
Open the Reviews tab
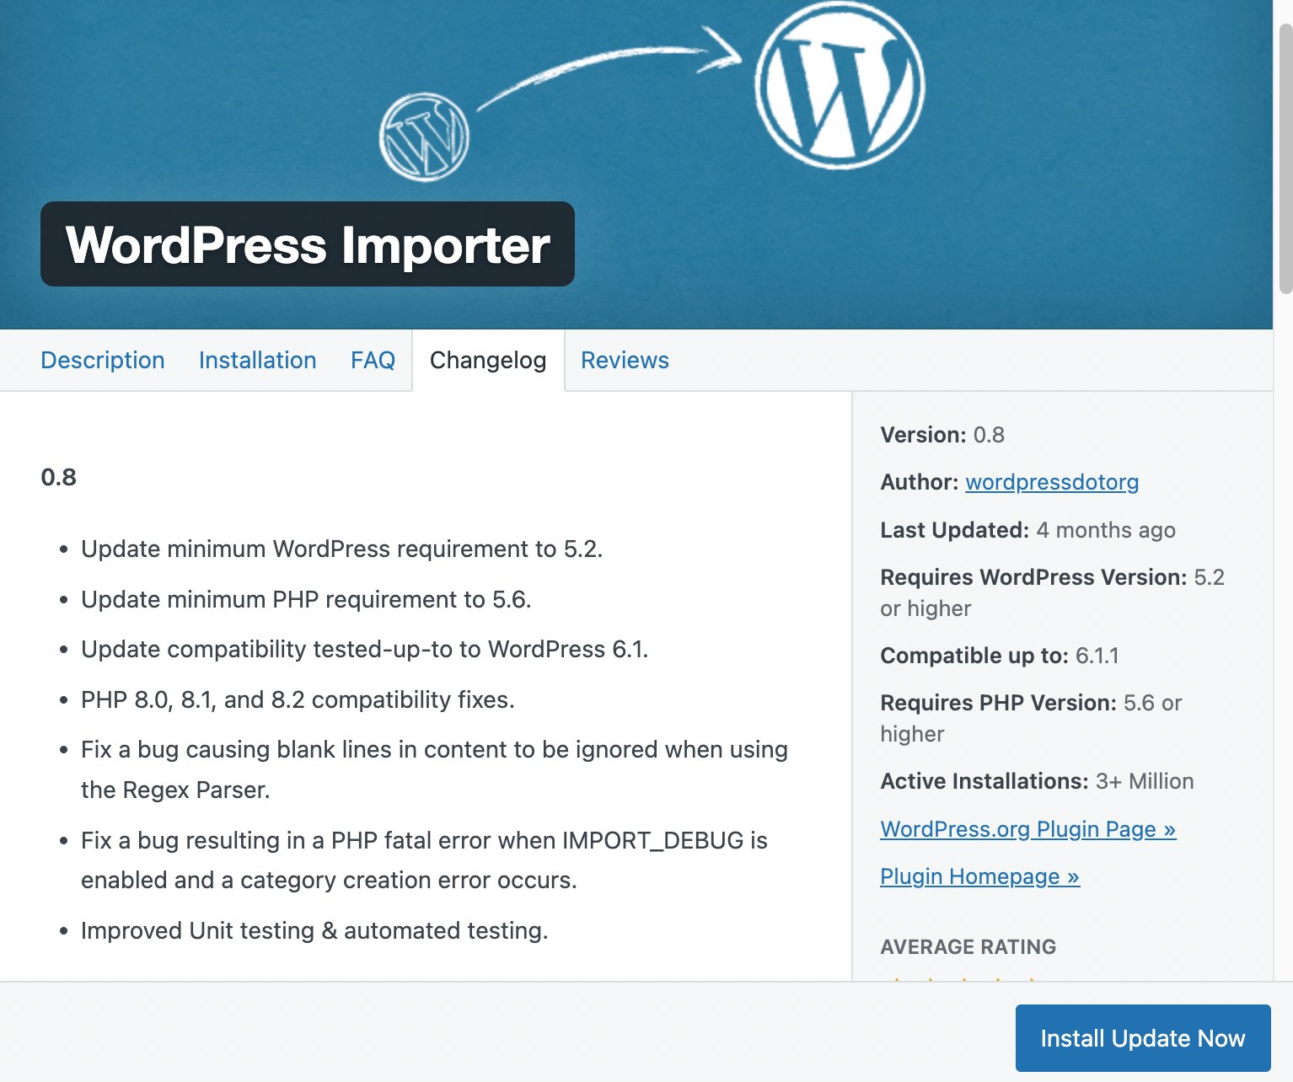pos(625,360)
